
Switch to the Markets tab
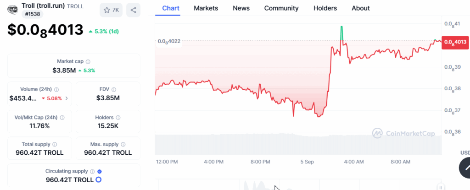(x=206, y=8)
